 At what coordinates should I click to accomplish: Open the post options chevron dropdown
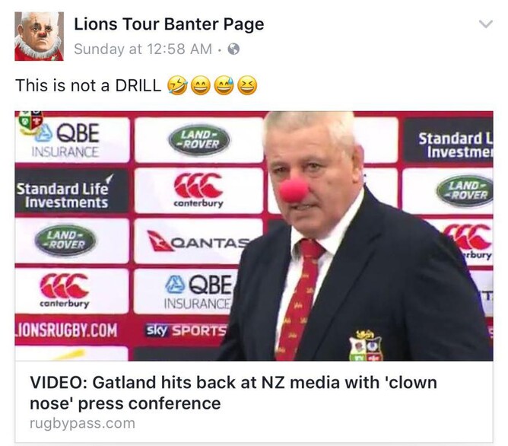[486, 24]
